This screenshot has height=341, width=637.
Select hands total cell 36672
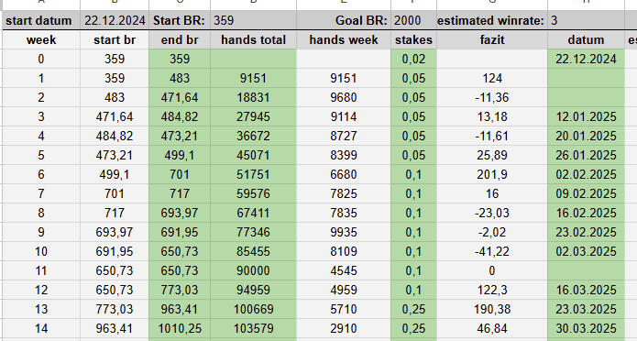click(x=254, y=136)
